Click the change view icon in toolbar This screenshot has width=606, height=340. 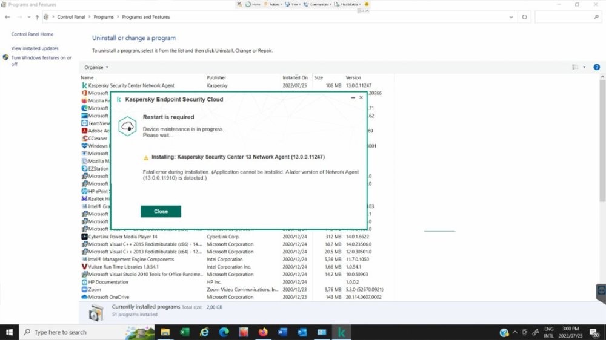coord(575,67)
